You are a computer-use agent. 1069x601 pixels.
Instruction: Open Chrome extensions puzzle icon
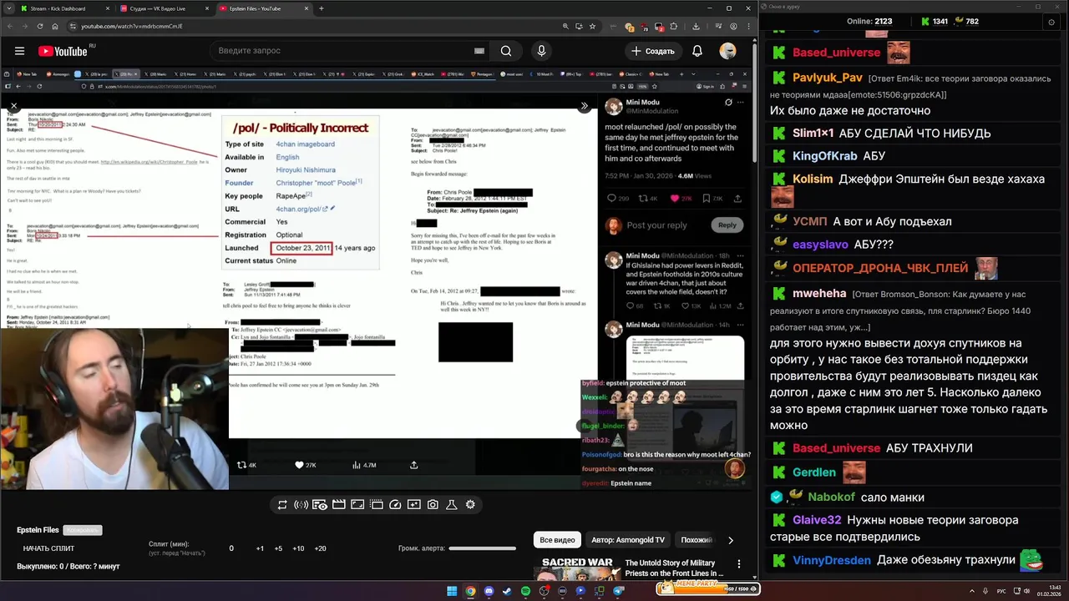coord(674,26)
